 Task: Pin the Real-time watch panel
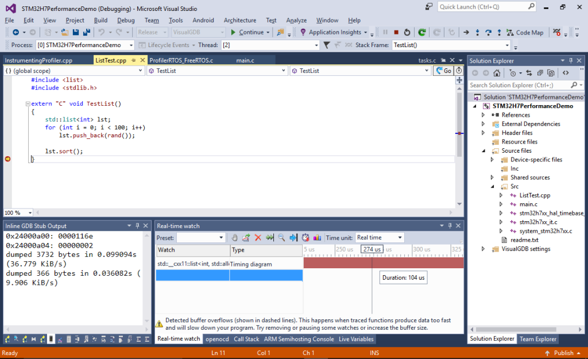tap(450, 226)
